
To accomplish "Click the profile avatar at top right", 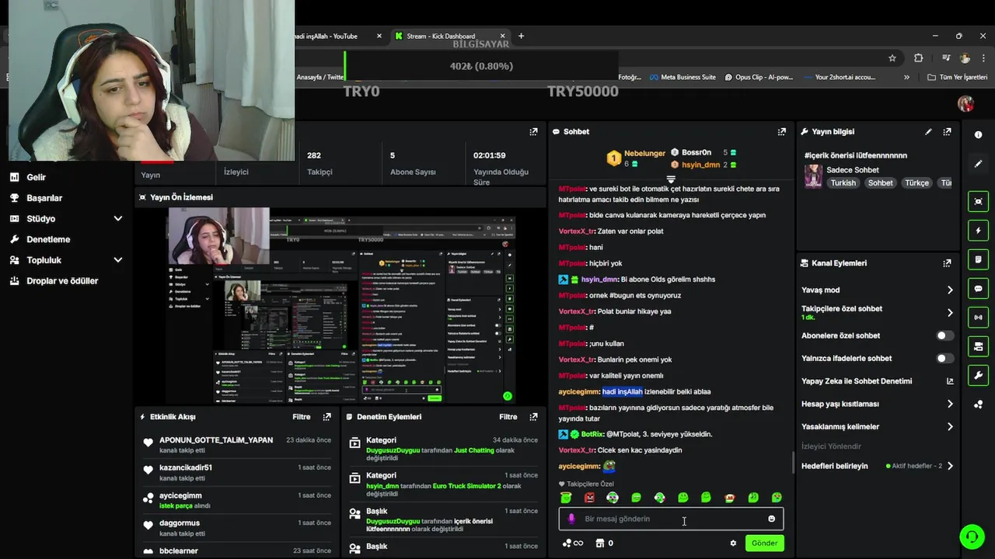I will tap(965, 104).
